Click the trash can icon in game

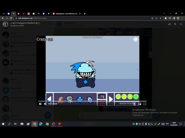tap(102, 96)
